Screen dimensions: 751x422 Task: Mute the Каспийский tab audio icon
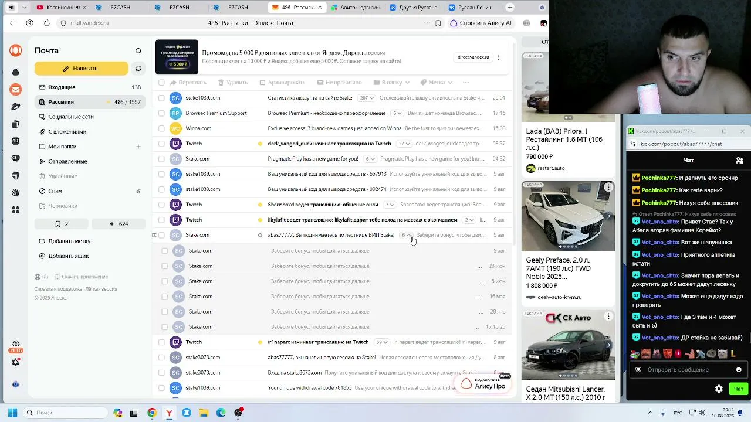(x=79, y=8)
